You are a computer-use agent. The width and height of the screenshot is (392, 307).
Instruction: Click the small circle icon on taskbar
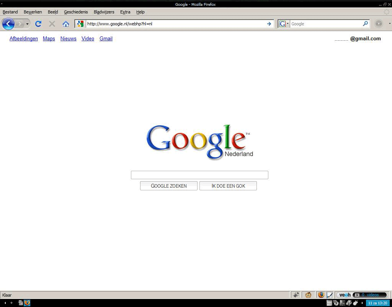click(11, 303)
